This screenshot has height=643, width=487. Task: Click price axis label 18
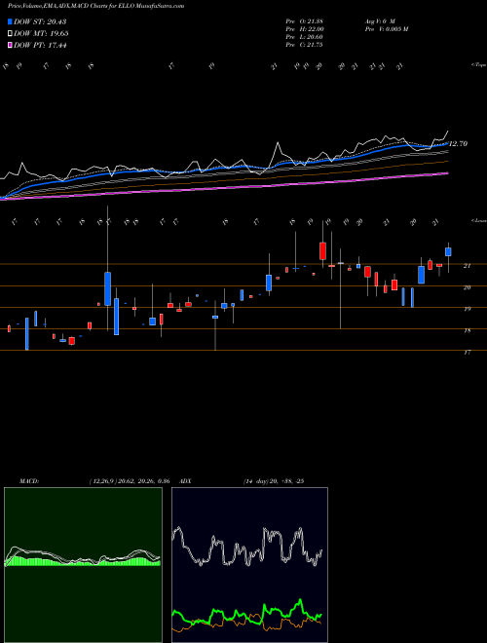click(467, 330)
